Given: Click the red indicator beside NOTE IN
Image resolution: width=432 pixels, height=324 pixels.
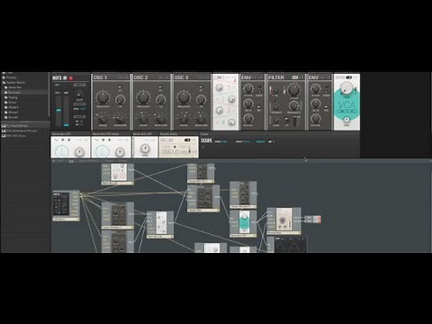Looking at the screenshot, I should 71,78.
